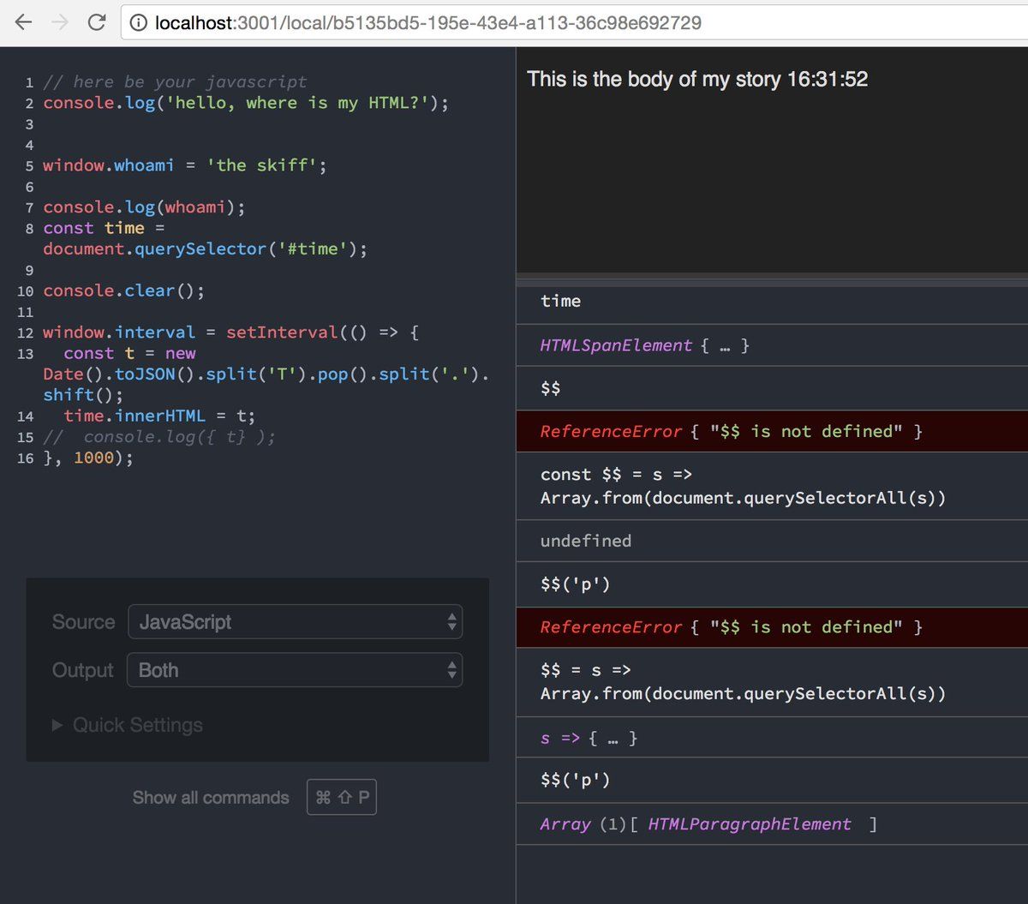
Task: Open the Source language dropdown showing JavaScript
Action: coord(295,622)
